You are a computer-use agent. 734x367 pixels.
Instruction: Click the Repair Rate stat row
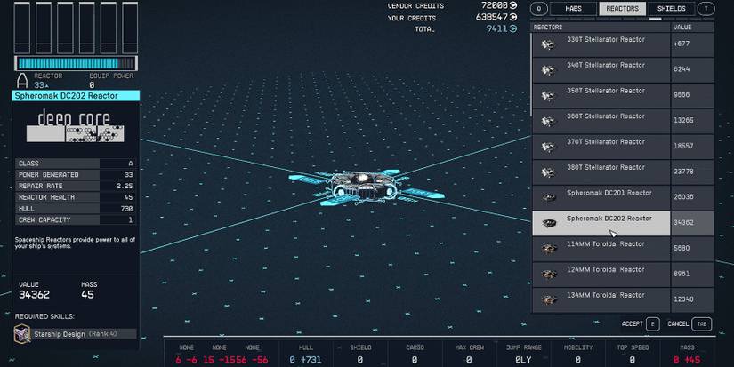tap(76, 186)
